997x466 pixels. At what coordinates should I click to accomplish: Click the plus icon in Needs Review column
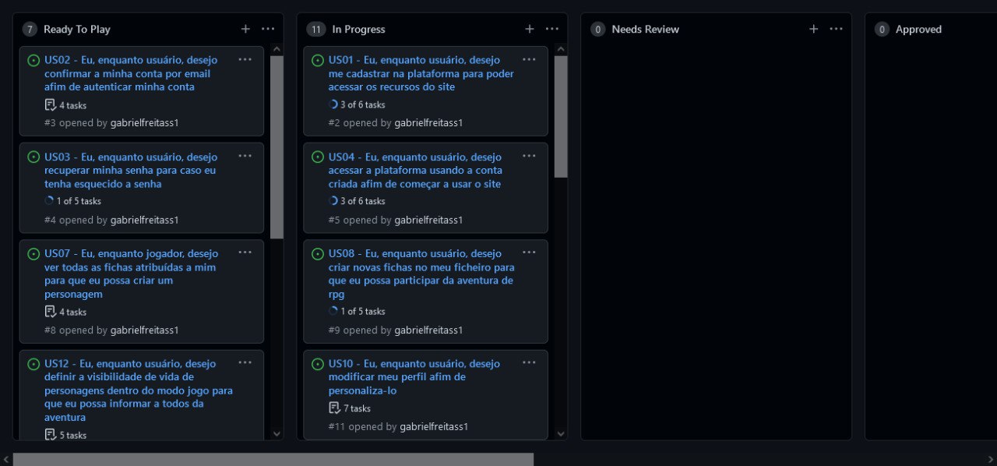point(814,29)
